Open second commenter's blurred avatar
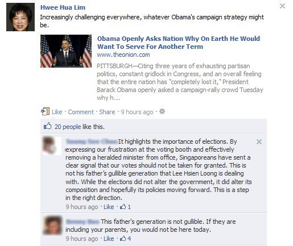This screenshot has height=246, width=293. click(52, 225)
